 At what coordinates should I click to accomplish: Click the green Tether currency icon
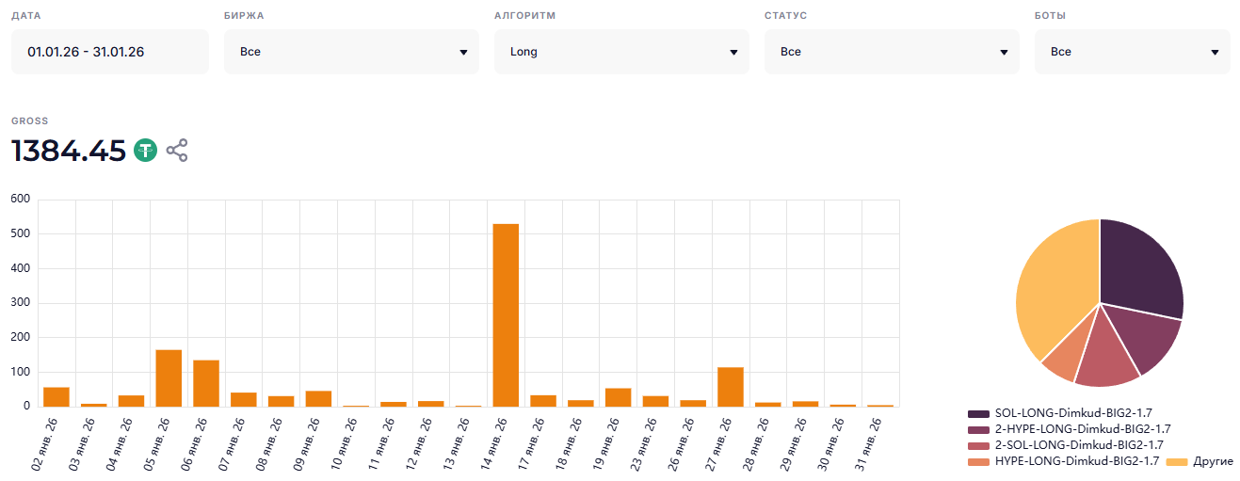coord(145,151)
